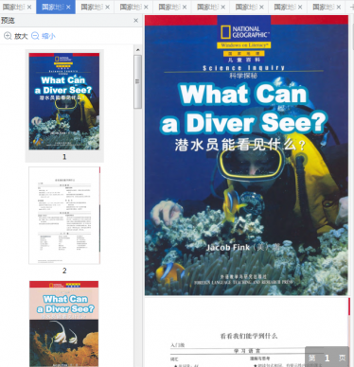Switch to the fifth document tab
Screen dimensions: 354x367
(x=169, y=7)
